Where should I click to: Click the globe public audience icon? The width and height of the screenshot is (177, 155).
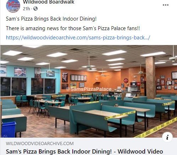point(35,9)
